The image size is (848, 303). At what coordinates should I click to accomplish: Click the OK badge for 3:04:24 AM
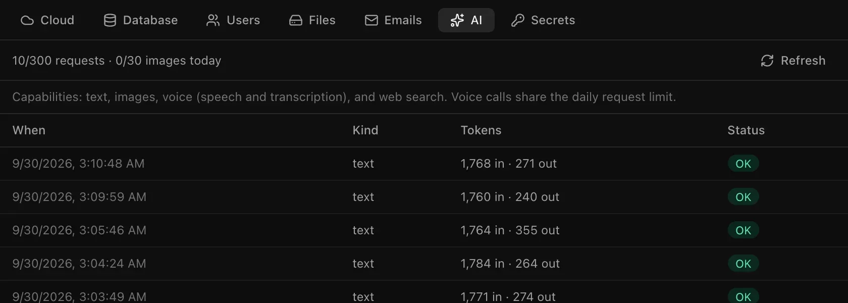coord(743,264)
